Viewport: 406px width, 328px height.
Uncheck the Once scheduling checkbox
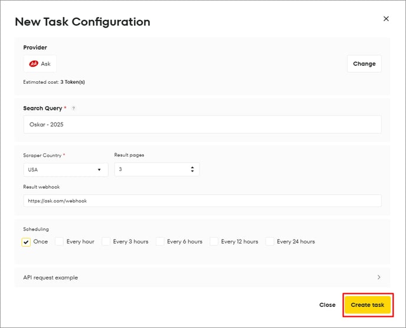point(26,242)
